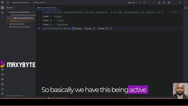Open the main hamburger menu
Screen dimensions: 188x106
click(x=8, y=2)
